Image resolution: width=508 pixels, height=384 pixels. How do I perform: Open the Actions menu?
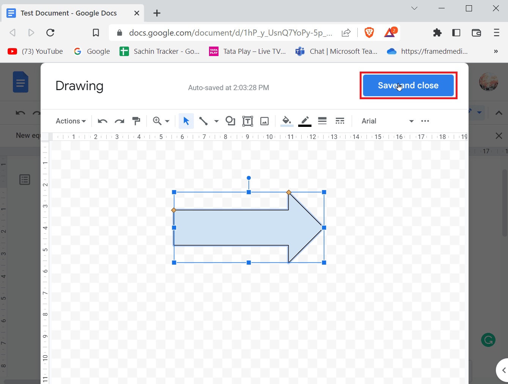pos(70,121)
